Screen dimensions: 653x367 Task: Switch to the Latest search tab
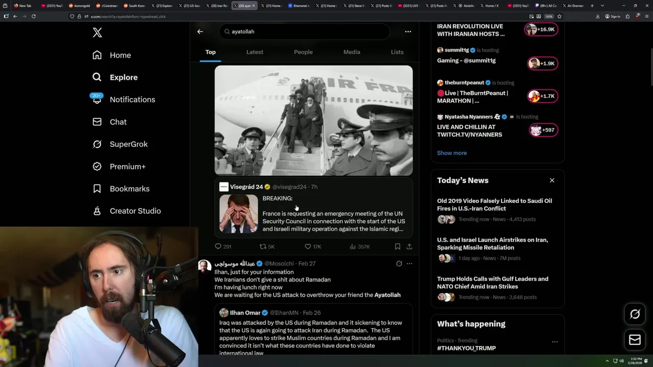(255, 52)
